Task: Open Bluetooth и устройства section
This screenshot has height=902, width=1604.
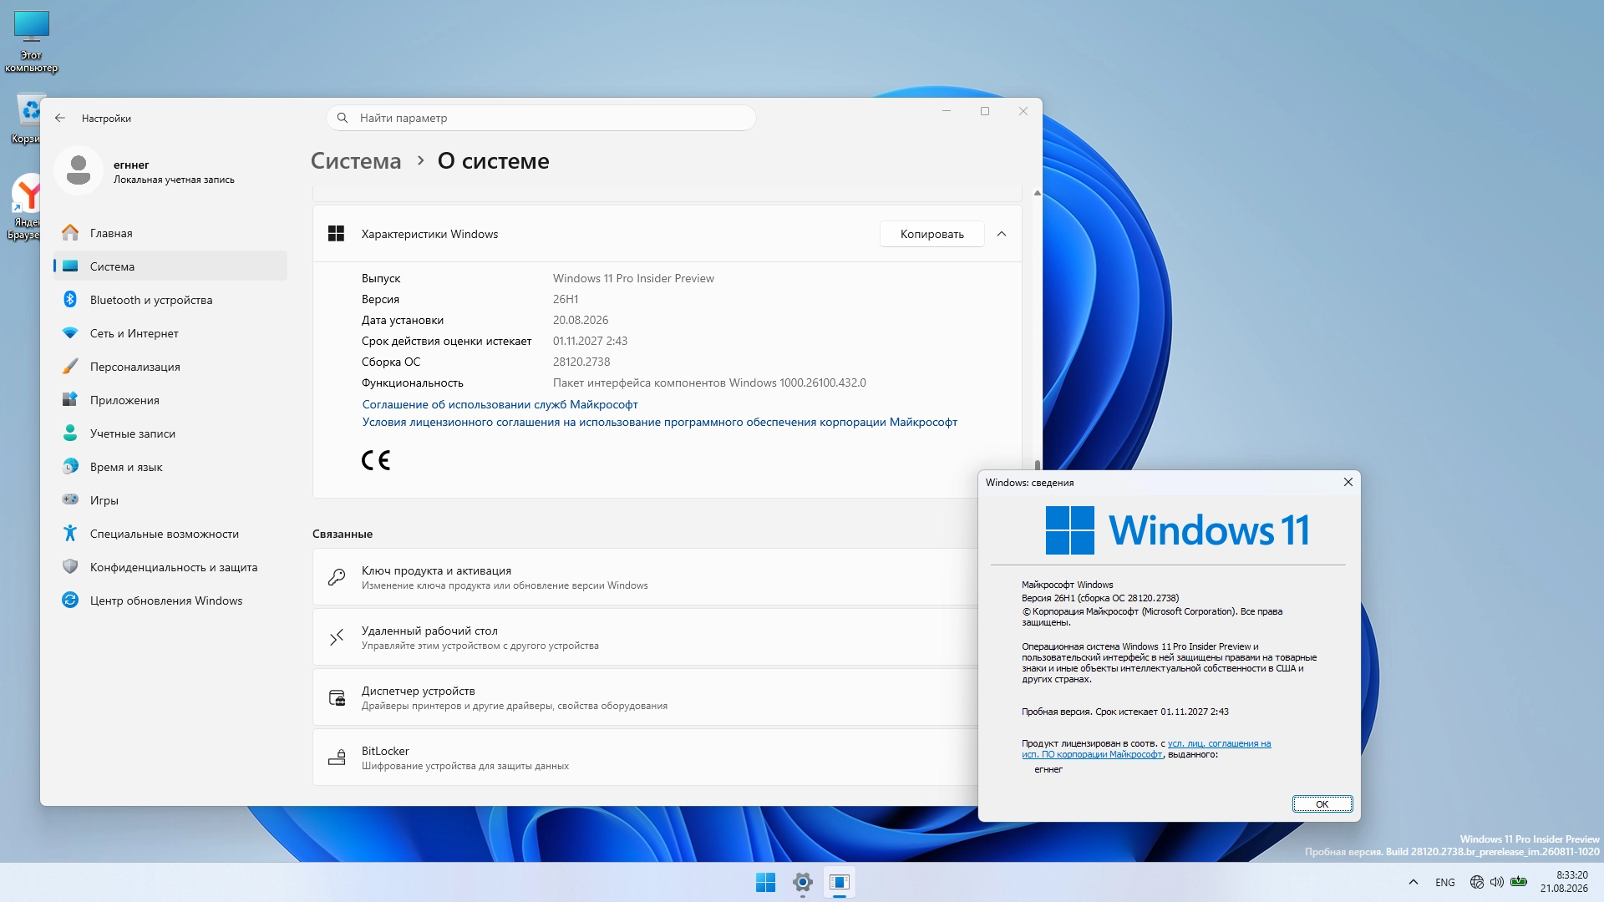Action: point(170,300)
